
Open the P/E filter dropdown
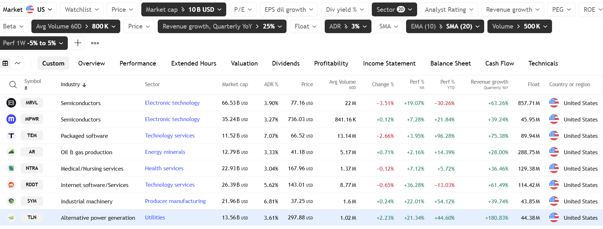(x=243, y=10)
